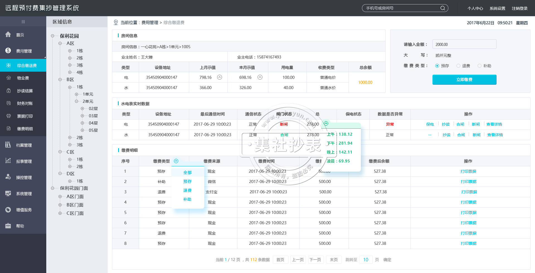Click the 档案管理 books icon
Screen dimensions: 535x273
(x=8, y=145)
